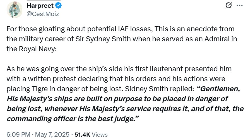Screen dimensions: 248x140
Task: Click the display name Harpreet
Action: (x=40, y=6)
